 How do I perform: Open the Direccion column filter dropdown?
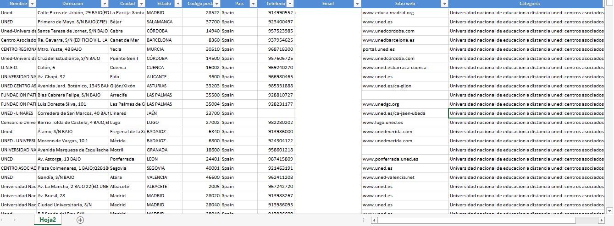(x=104, y=4)
